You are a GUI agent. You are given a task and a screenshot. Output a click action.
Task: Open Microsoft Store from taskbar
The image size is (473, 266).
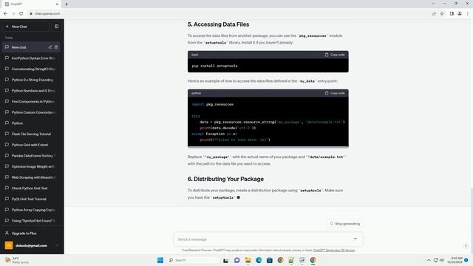click(269, 260)
